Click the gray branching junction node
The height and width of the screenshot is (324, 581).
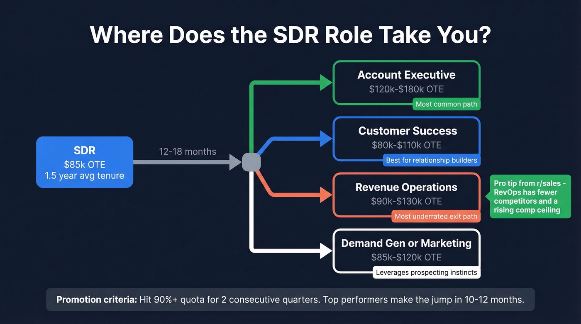tap(251, 162)
